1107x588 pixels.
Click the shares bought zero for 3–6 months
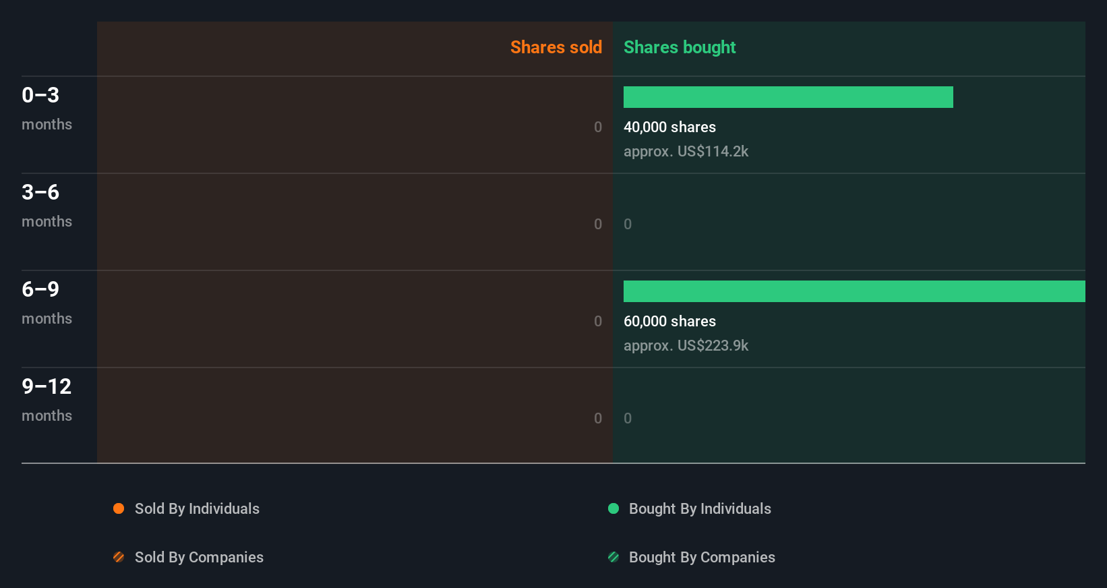(x=628, y=224)
